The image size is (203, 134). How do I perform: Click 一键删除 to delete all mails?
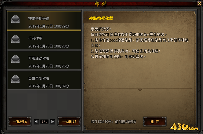(20, 122)
